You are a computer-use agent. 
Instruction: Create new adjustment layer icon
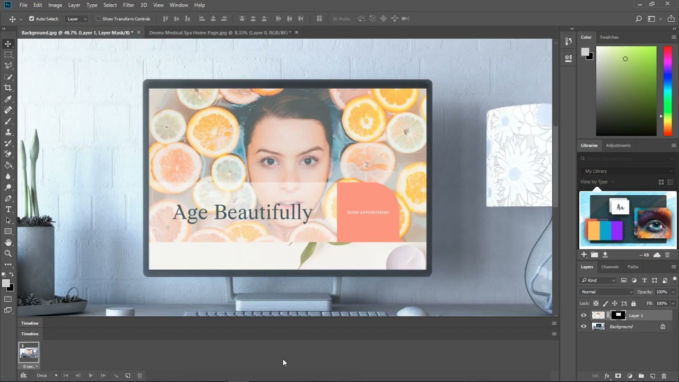click(x=630, y=376)
